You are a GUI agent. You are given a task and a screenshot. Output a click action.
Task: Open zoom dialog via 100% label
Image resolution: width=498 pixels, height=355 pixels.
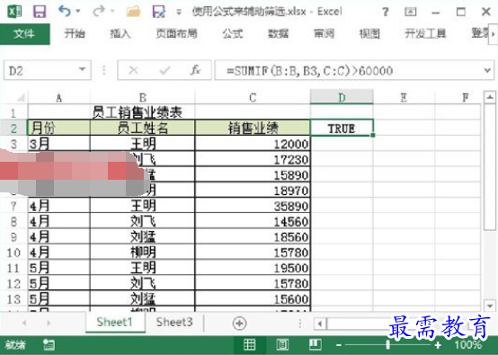click(467, 344)
